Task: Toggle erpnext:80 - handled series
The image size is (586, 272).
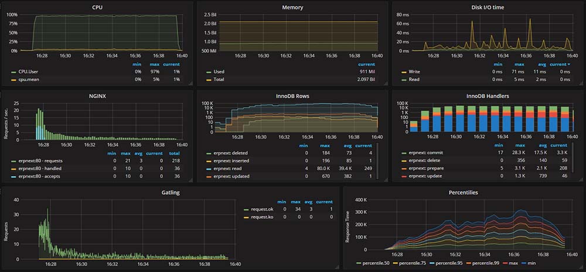Action: point(40,168)
